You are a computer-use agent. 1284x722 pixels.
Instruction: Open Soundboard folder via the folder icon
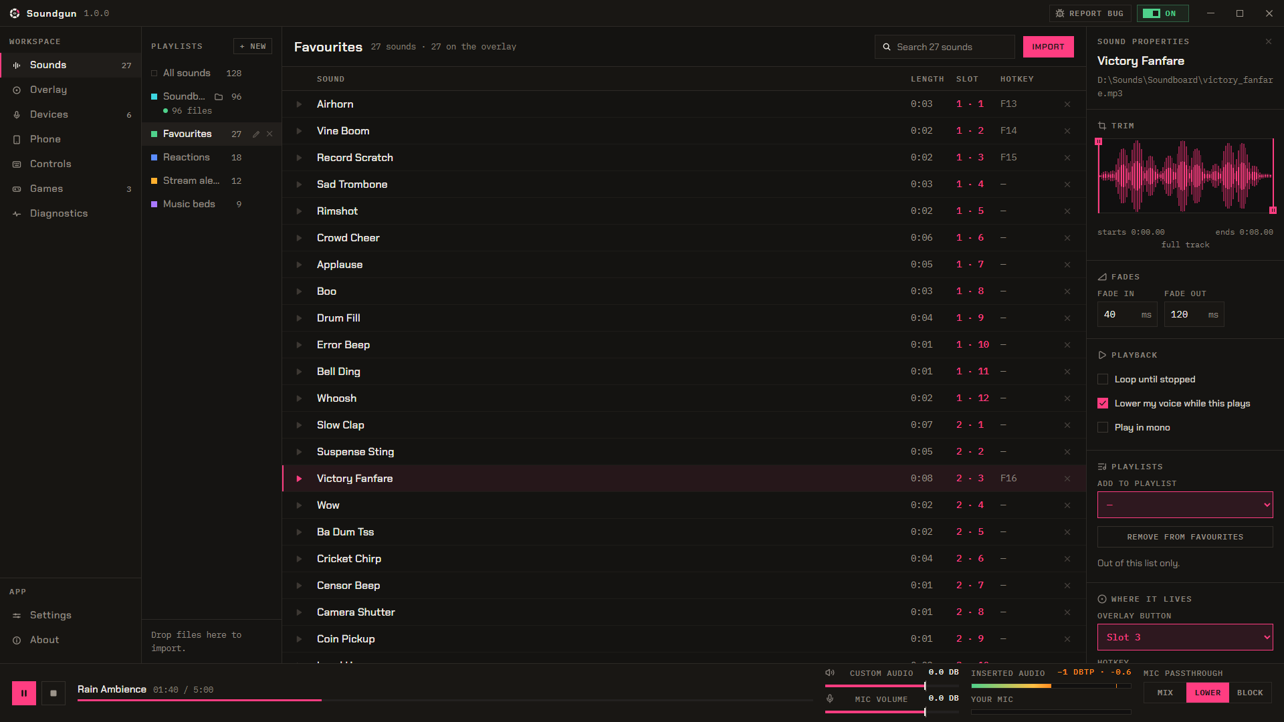(x=219, y=97)
